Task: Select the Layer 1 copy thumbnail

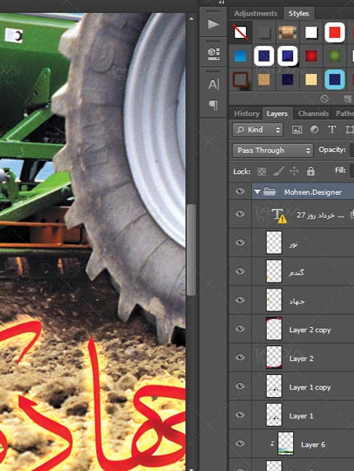Action: (x=274, y=386)
